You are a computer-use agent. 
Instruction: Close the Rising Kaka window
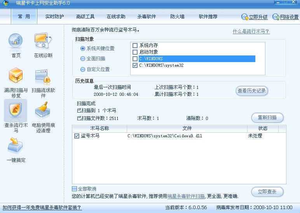293,2
